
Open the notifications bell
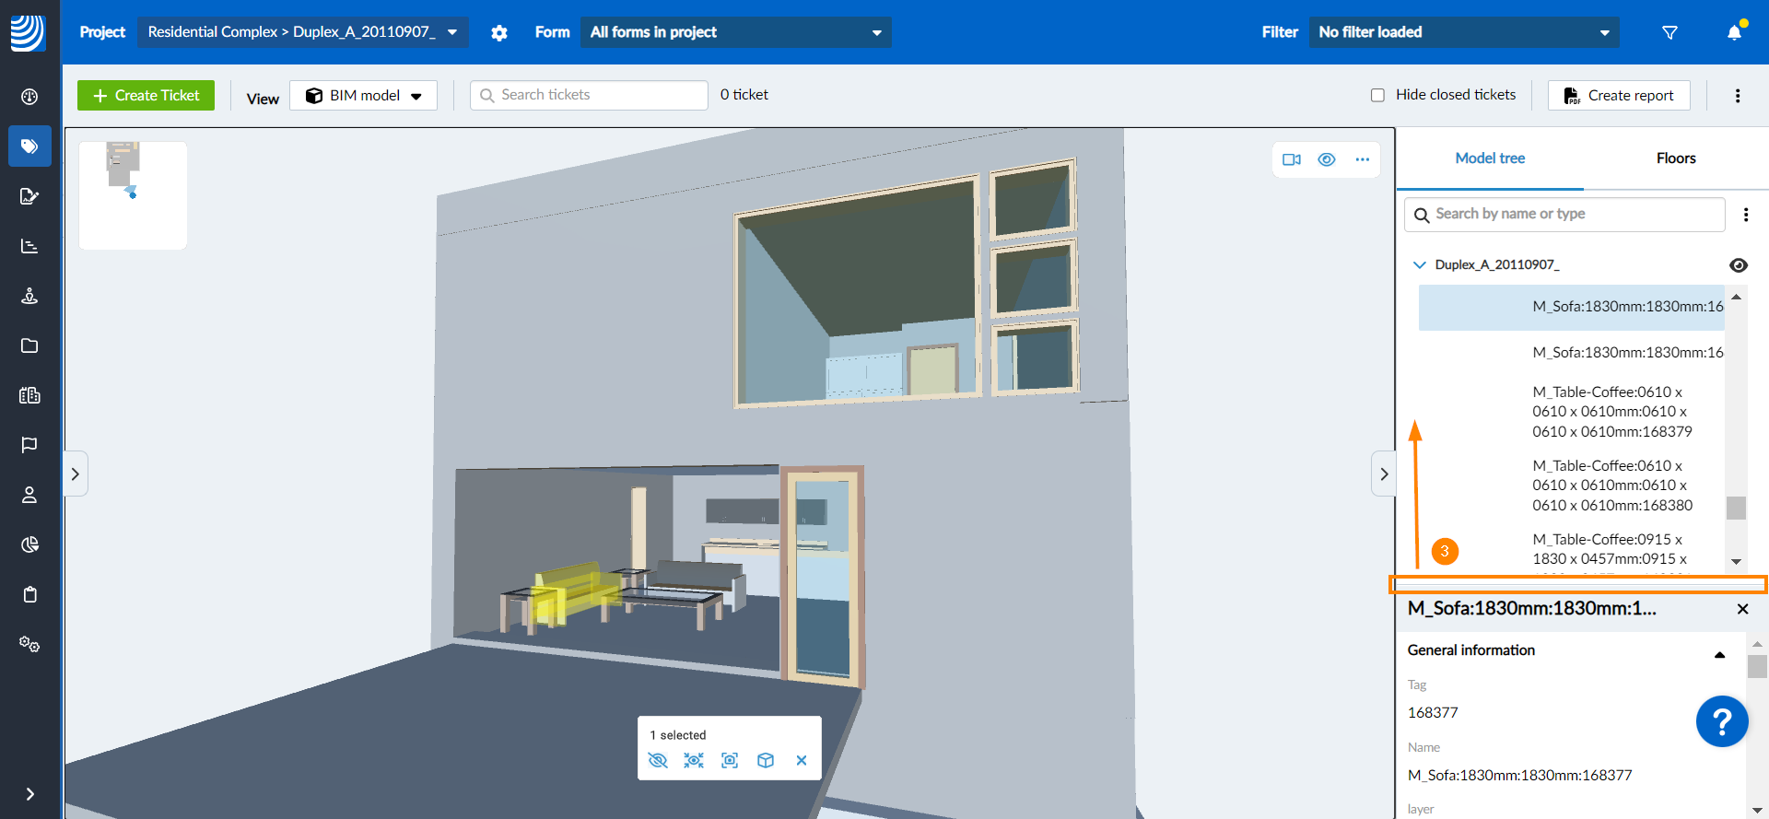(x=1734, y=32)
